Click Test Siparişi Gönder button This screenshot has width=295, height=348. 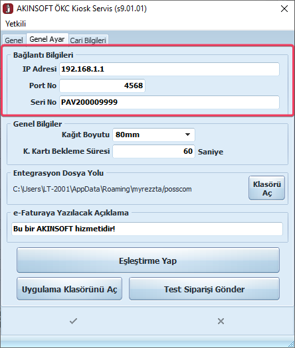pyautogui.click(x=204, y=289)
